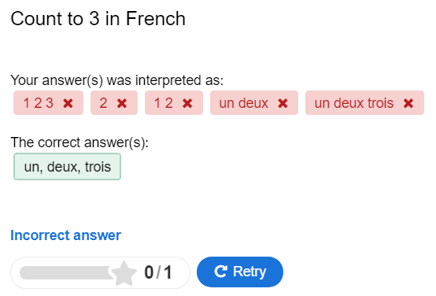
Task: Select the "1 2 3" answer text
Action: (39, 103)
